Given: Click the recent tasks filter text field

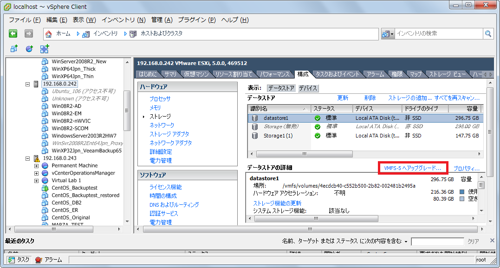Looking at the screenshot, I should click(x=437, y=242).
